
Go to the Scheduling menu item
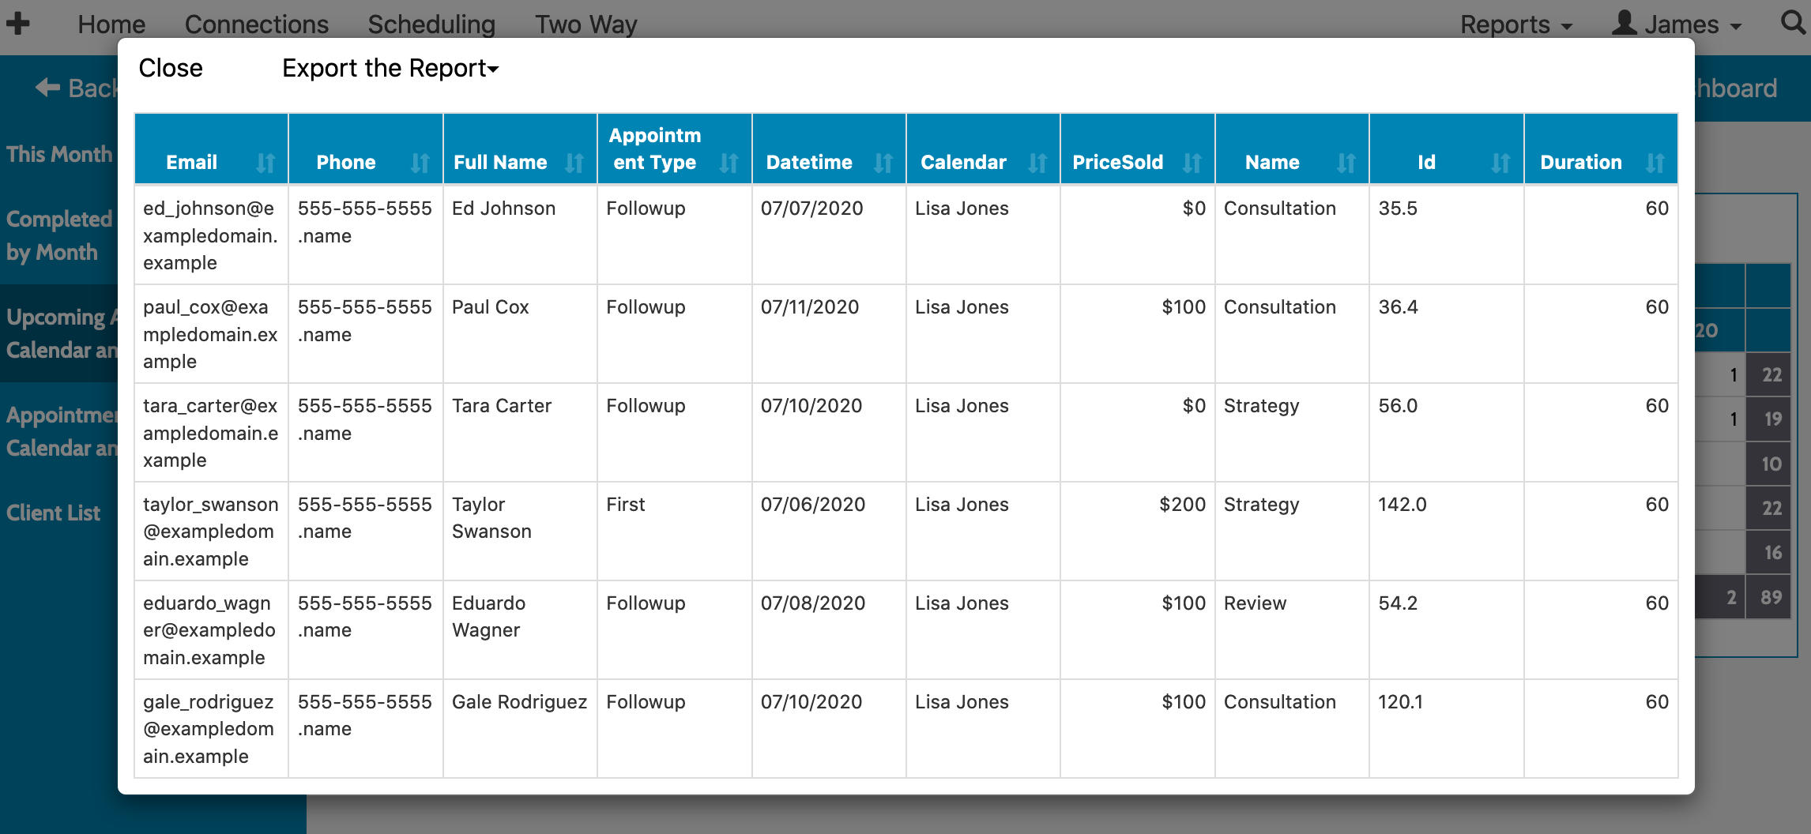pos(431,24)
